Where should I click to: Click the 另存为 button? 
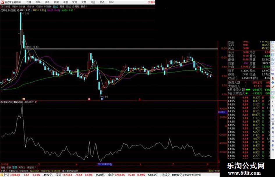point(22,167)
